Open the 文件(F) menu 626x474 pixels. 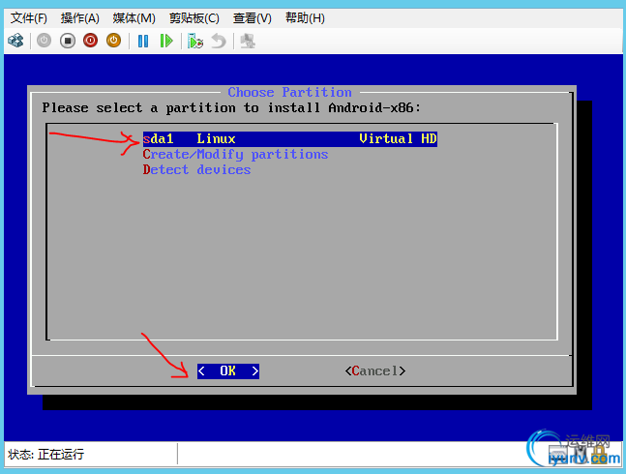(29, 18)
